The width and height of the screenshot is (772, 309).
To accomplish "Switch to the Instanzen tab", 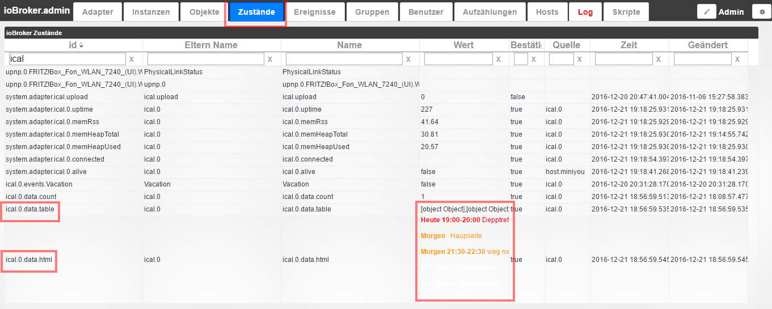I will [x=151, y=12].
